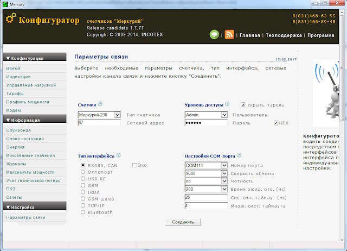
Task: Collapse the Настройка sidebar section
Action: pos(35,206)
